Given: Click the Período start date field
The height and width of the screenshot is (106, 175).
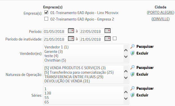Looking at the screenshot, I should coord(55,31).
